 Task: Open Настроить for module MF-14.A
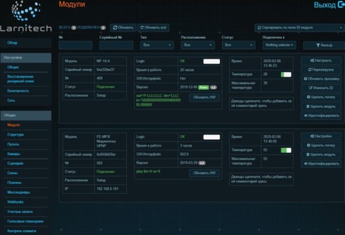coord(321,61)
